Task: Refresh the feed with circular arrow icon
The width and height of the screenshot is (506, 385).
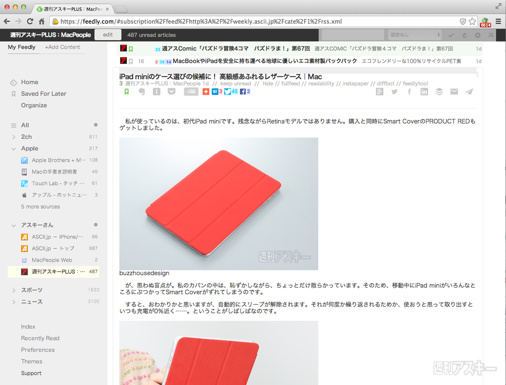Action: point(465,35)
